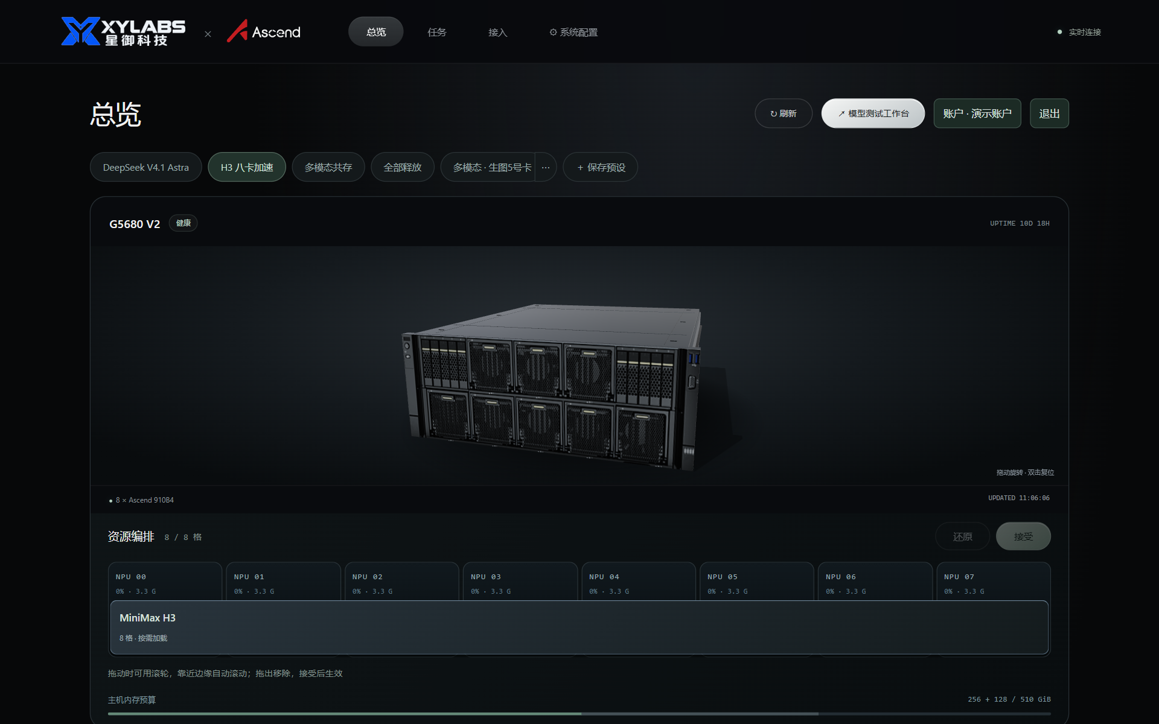Screen dimensions: 1159x724
Task: Click the UPDATED 11:06:06 timestamp
Action: [1019, 498]
